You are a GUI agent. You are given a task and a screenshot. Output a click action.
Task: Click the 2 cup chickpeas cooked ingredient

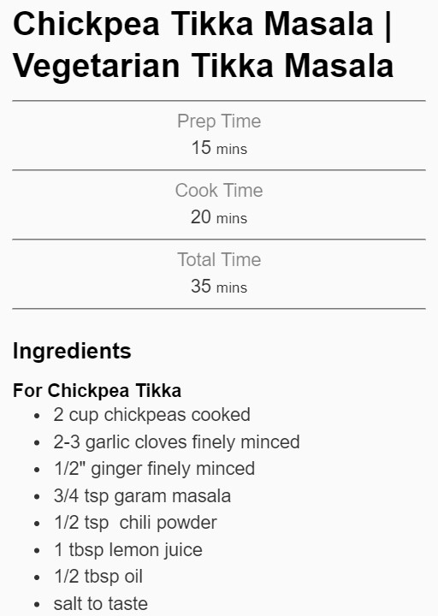(152, 415)
